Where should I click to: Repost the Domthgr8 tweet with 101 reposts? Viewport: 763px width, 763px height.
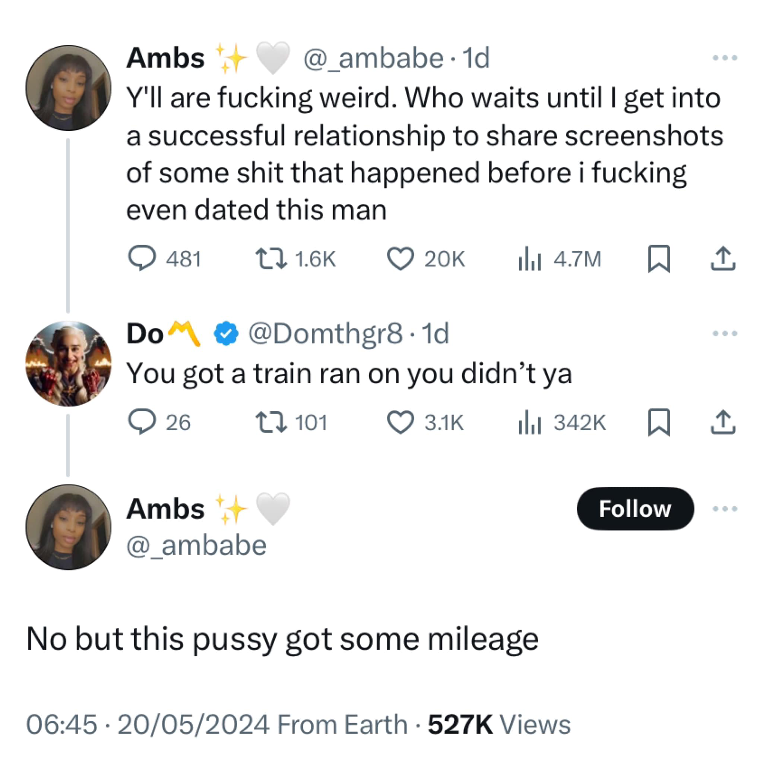tap(271, 422)
